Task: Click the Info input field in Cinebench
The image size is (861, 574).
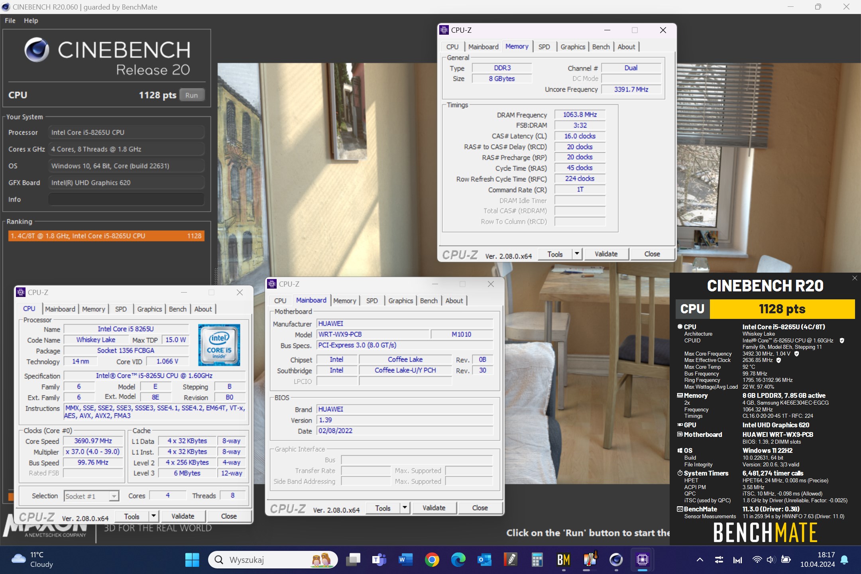Action: point(126,199)
